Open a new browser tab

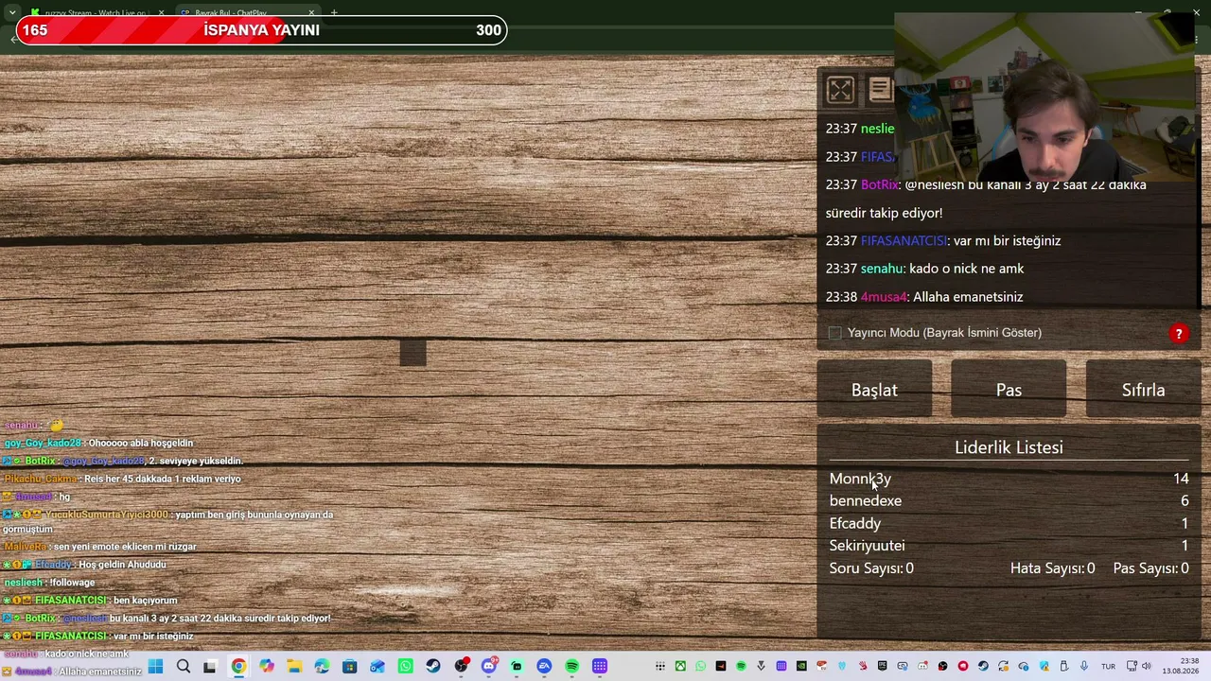[x=334, y=13]
